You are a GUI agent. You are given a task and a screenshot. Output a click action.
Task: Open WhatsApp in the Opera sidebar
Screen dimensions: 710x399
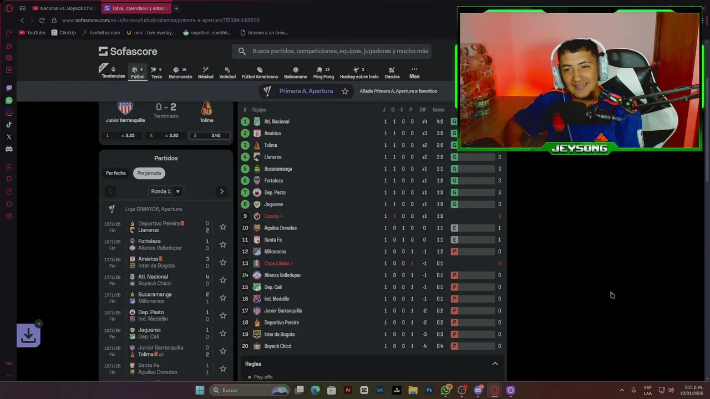(9, 100)
